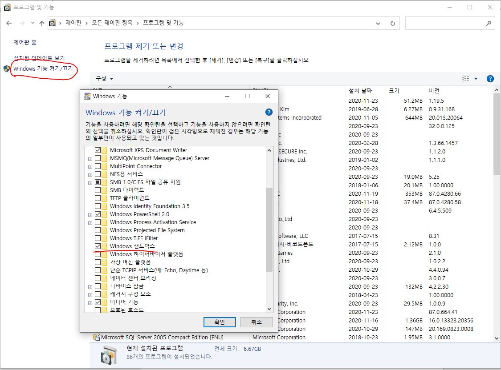Image resolution: width=501 pixels, height=370 pixels.
Task: Open recent locations dropdown arrow
Action: point(33,23)
